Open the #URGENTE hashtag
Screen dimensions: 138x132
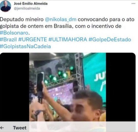(x=33, y=40)
